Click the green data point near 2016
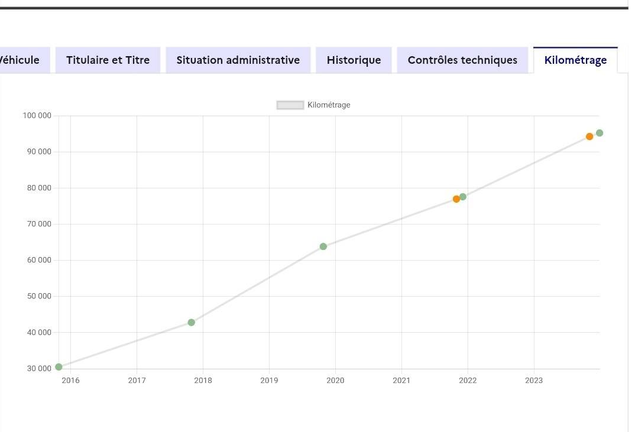This screenshot has width=638, height=432. pos(59,367)
